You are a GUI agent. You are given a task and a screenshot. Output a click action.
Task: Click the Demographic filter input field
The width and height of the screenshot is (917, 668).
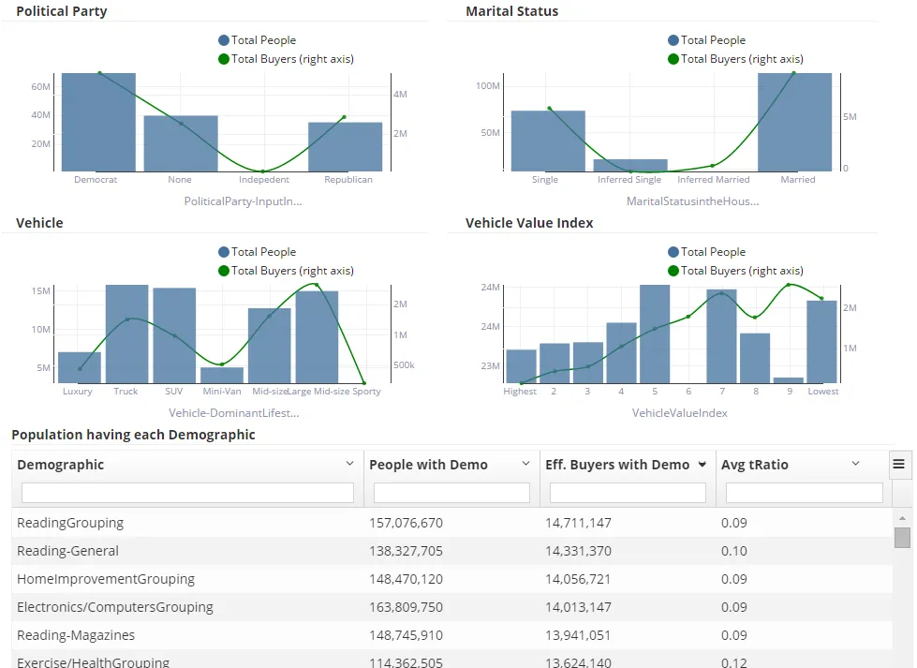[187, 493]
